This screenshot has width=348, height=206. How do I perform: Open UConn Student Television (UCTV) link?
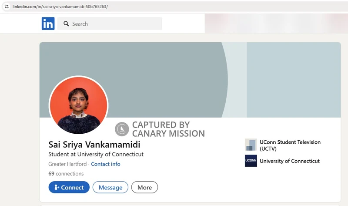[x=290, y=145]
